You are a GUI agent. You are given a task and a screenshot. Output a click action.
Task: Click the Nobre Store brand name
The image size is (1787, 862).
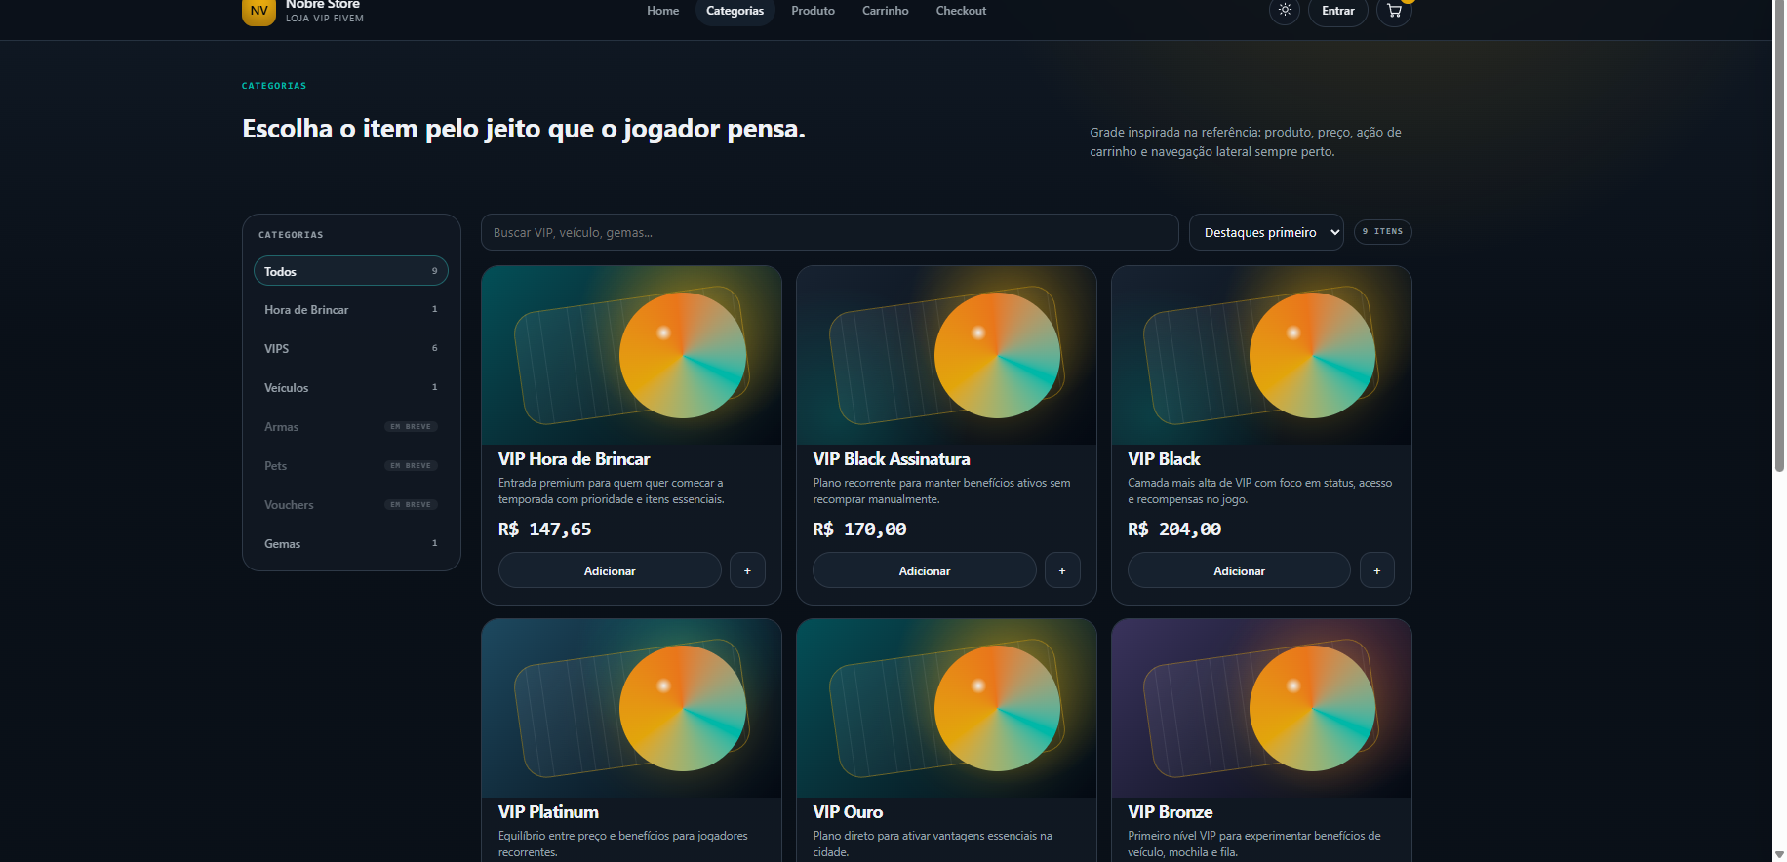[323, 5]
